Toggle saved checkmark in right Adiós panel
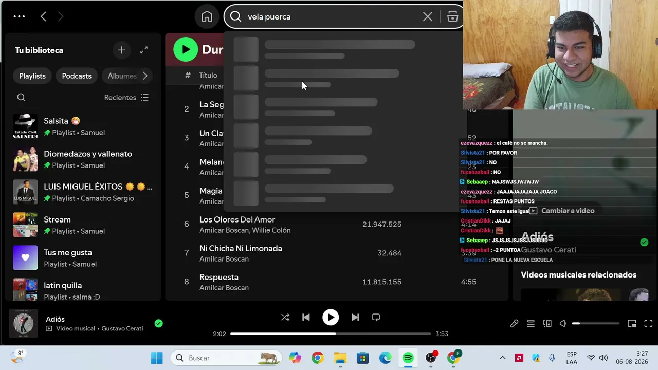 tap(644, 242)
